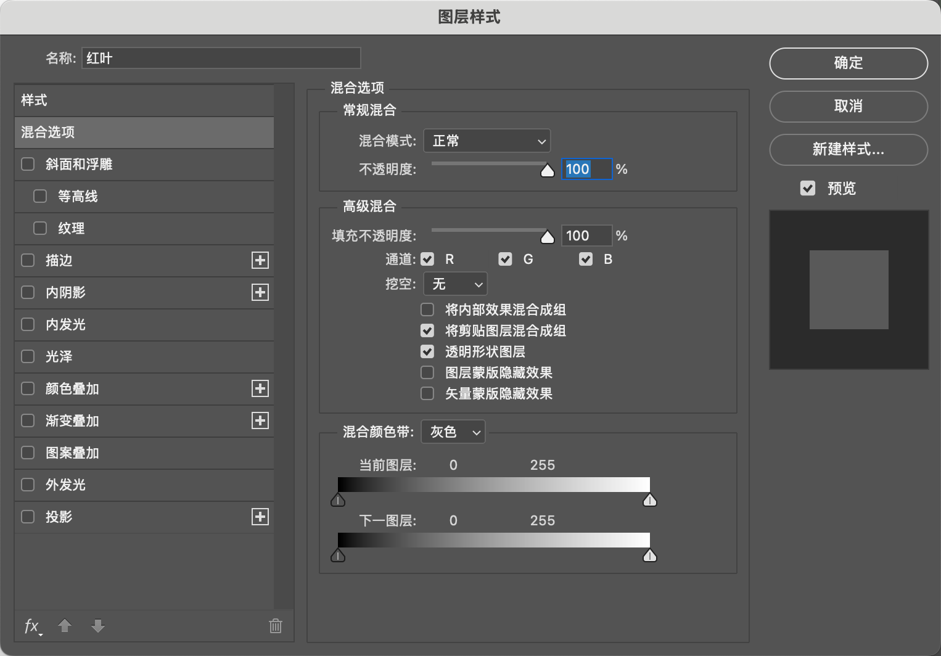Enable the 斜面和浮雕 checkbox

pyautogui.click(x=28, y=164)
